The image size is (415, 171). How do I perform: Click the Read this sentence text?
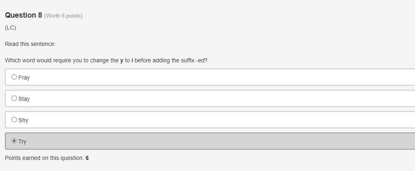click(x=30, y=44)
